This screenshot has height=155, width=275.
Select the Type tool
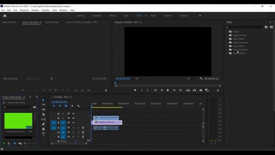[43, 134]
